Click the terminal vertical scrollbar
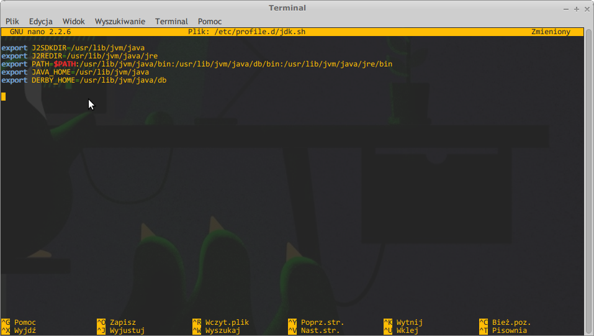This screenshot has height=336, width=594. (x=588, y=181)
